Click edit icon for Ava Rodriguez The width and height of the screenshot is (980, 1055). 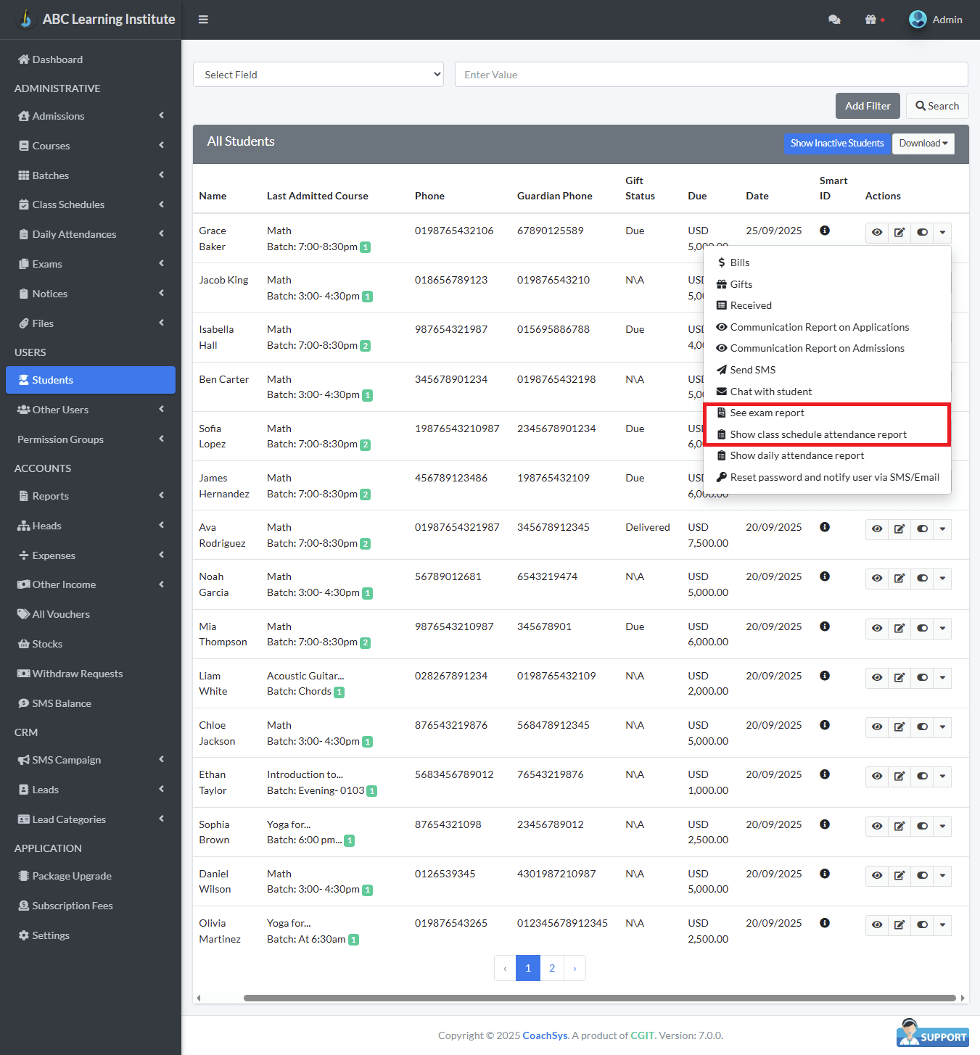pos(899,529)
